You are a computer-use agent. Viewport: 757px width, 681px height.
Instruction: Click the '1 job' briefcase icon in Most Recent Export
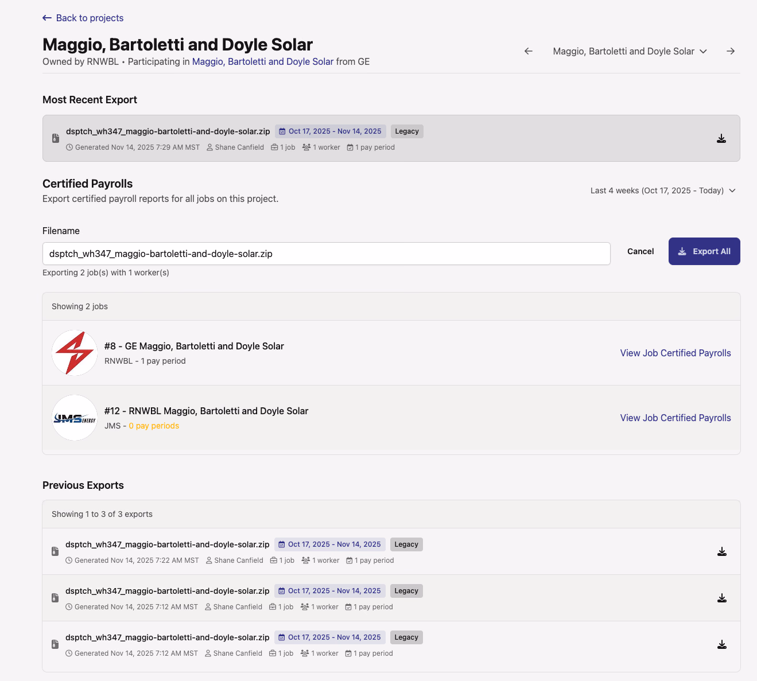pos(274,147)
